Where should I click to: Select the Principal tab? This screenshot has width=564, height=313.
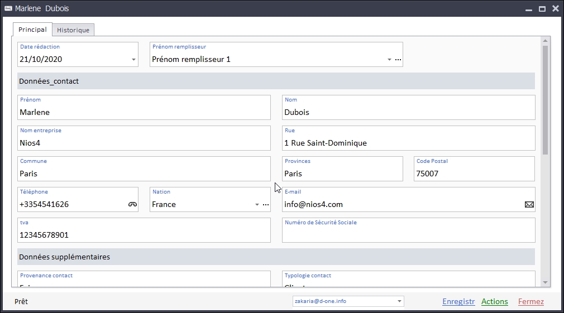click(x=32, y=30)
